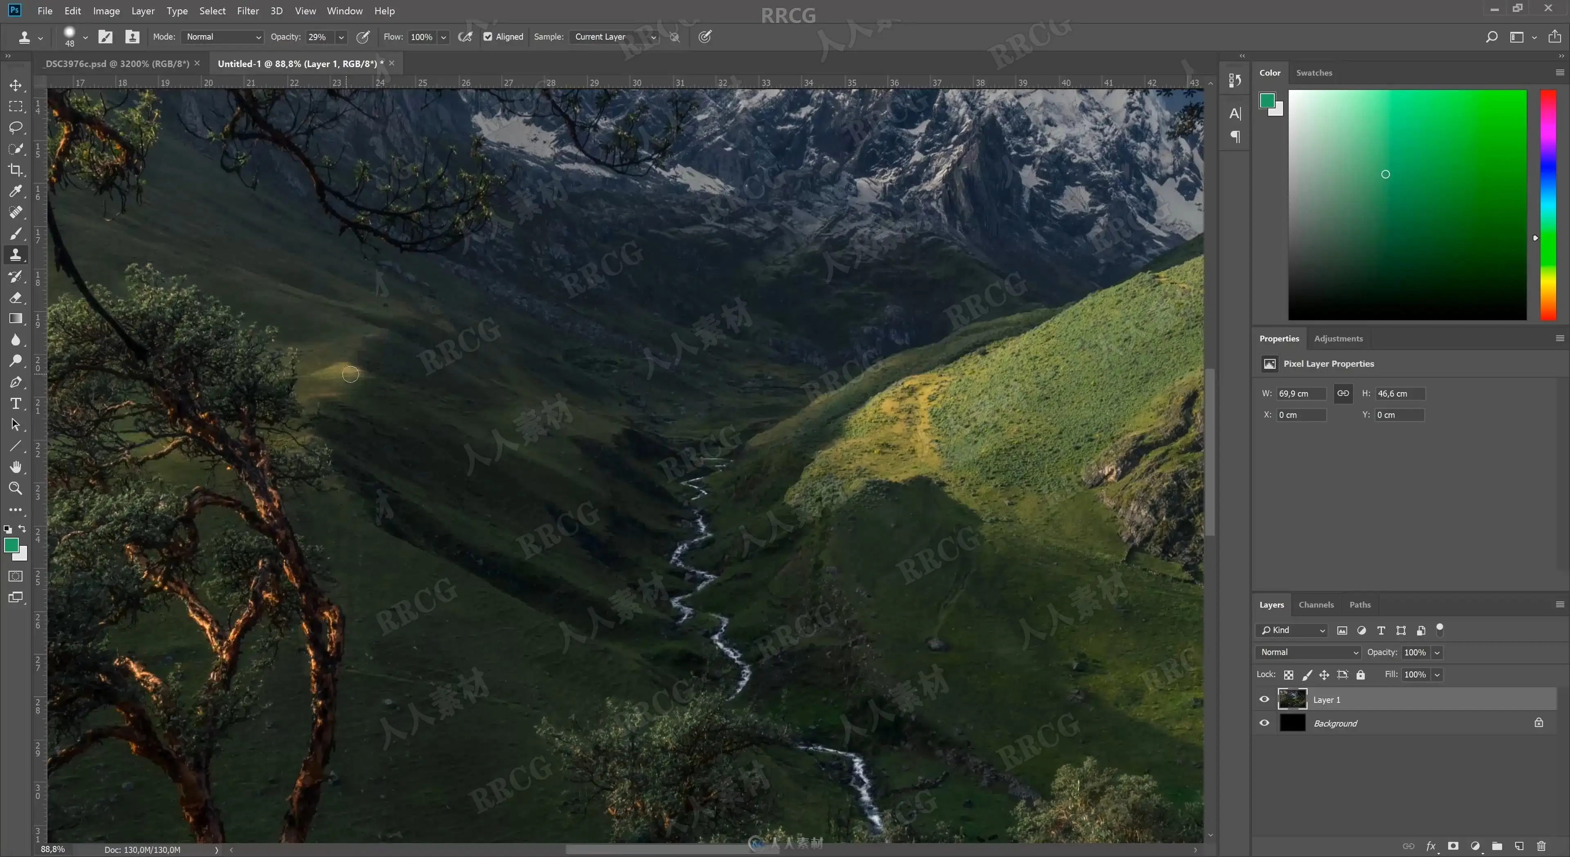Choose the Gradient tool
1570x857 pixels.
tap(16, 319)
